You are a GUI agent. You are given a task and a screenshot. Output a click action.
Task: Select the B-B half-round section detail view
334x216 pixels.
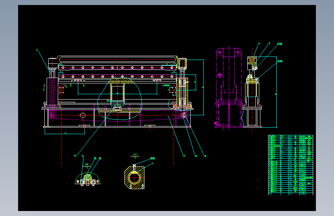point(87,179)
